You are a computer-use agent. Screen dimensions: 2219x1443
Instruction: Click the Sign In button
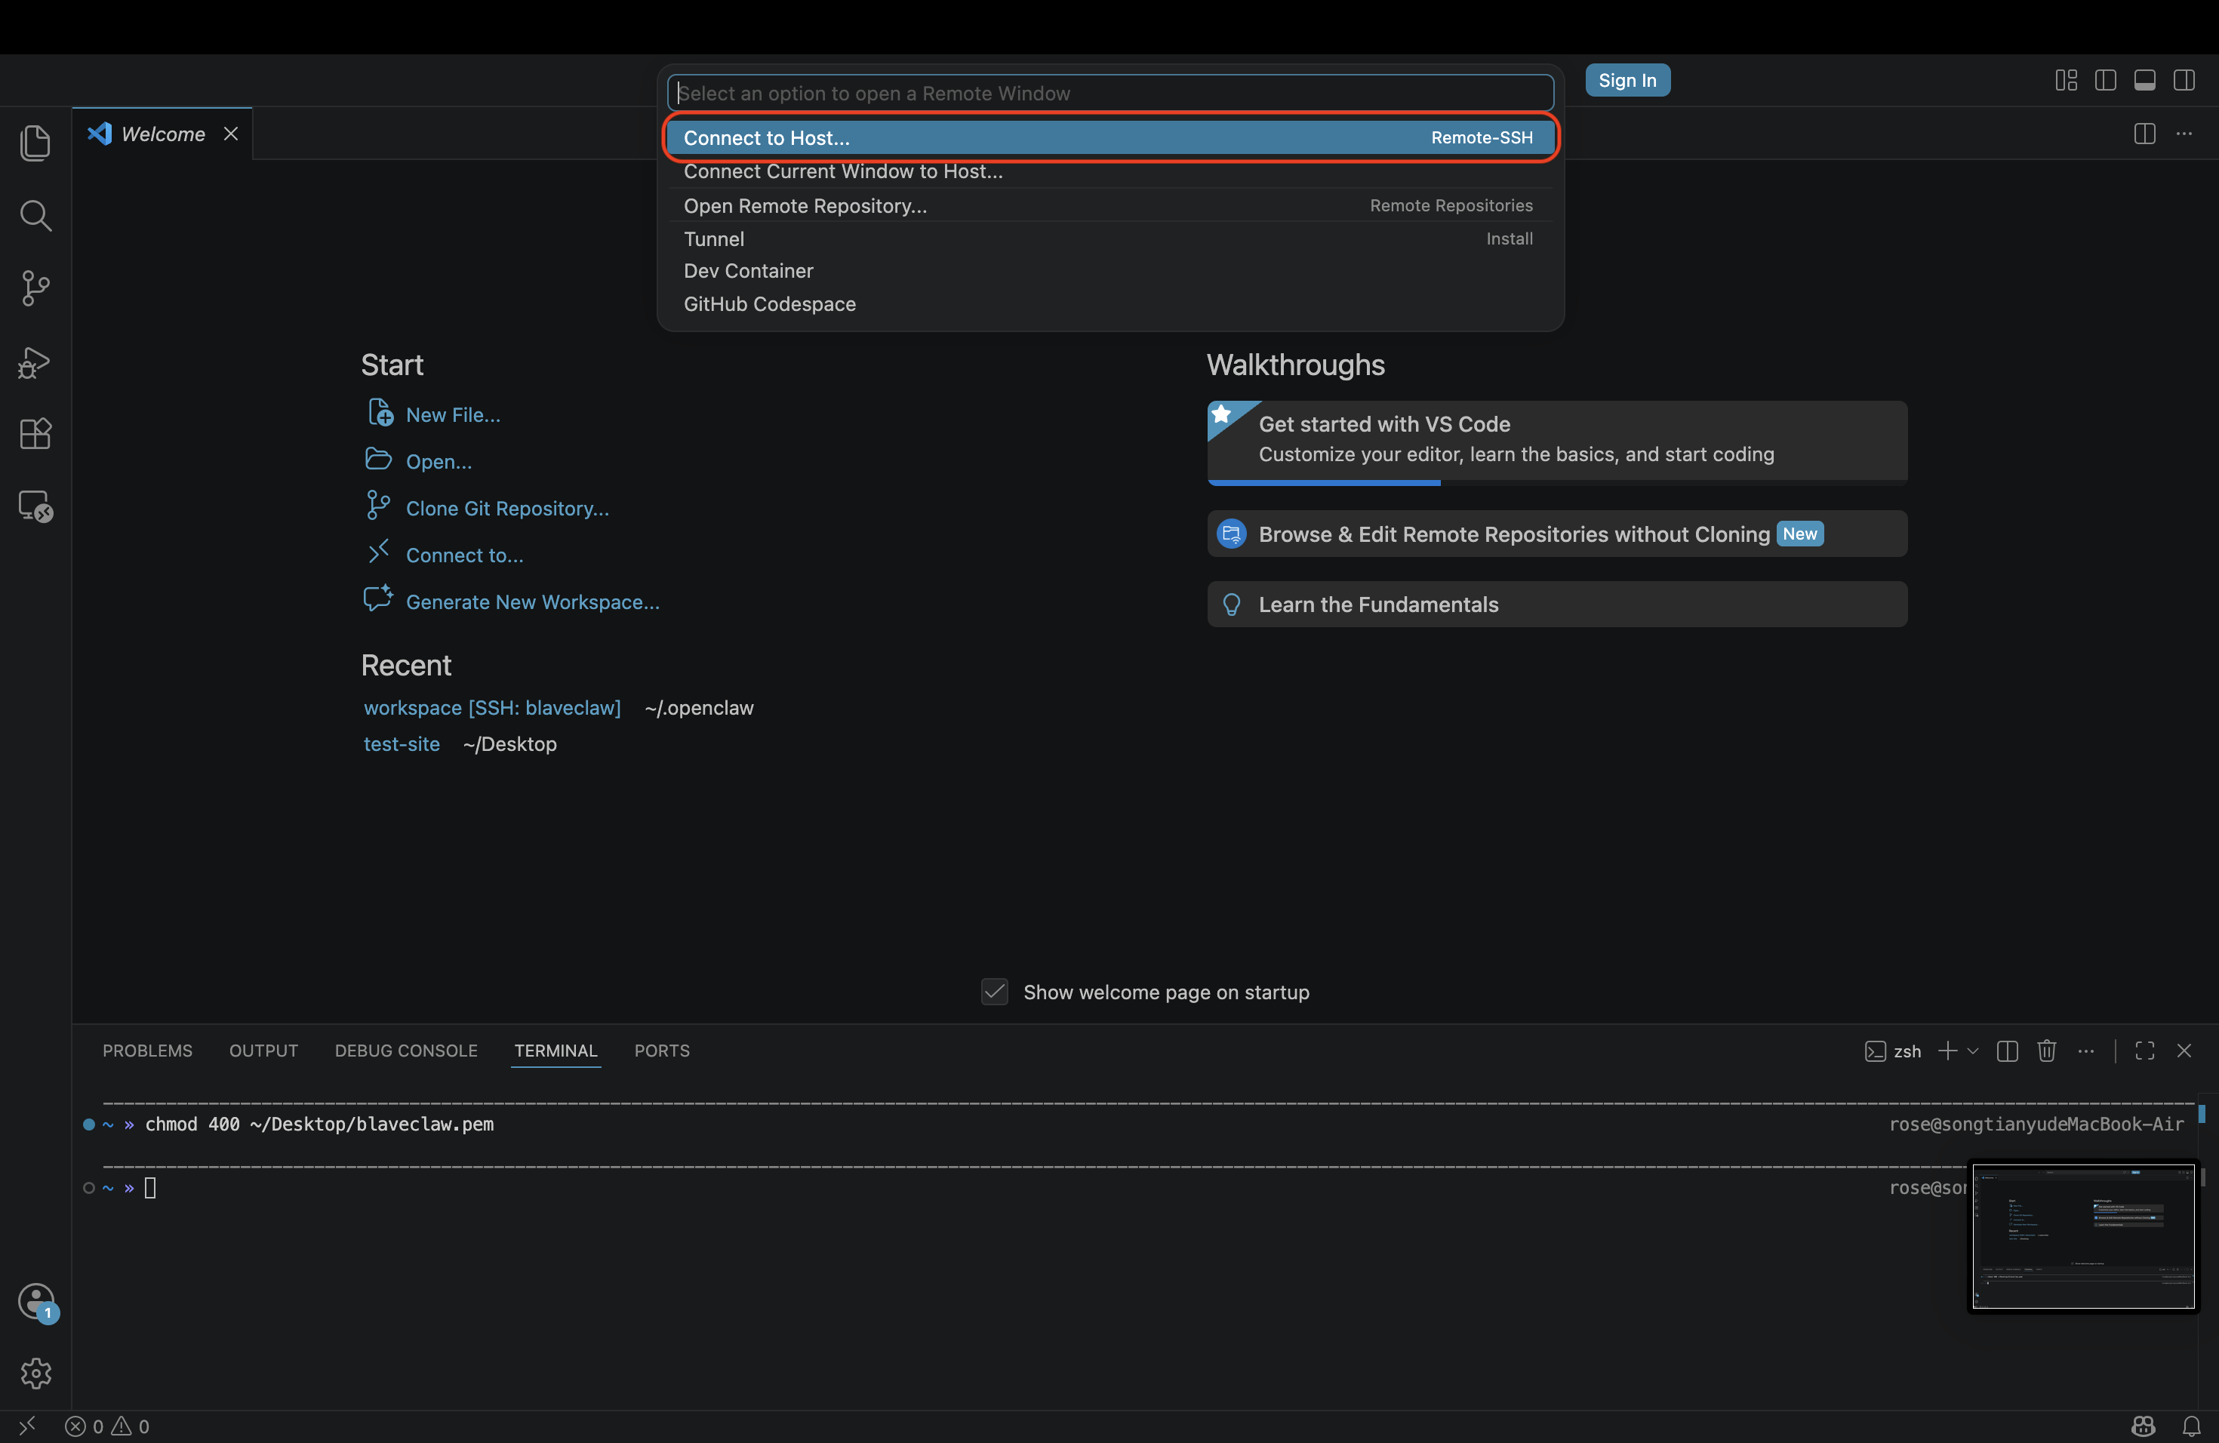1627,80
